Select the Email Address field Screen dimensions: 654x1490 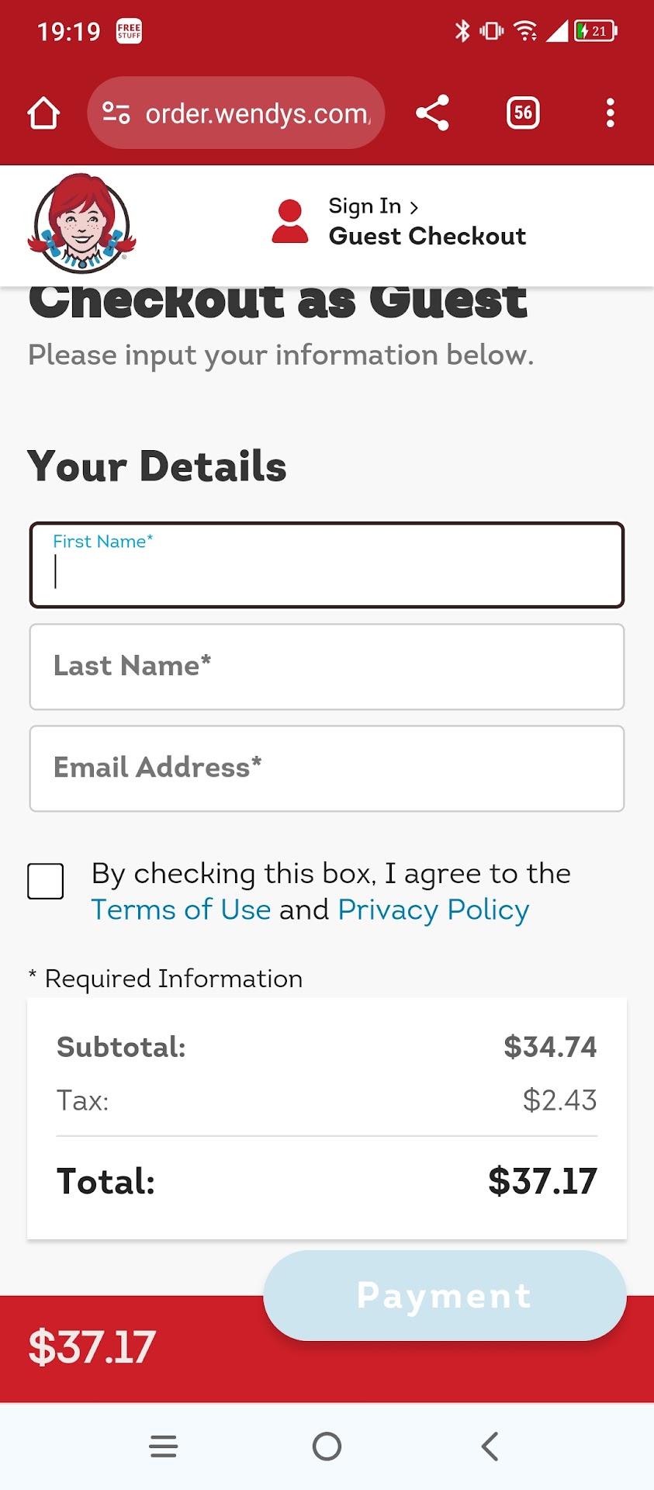[327, 768]
